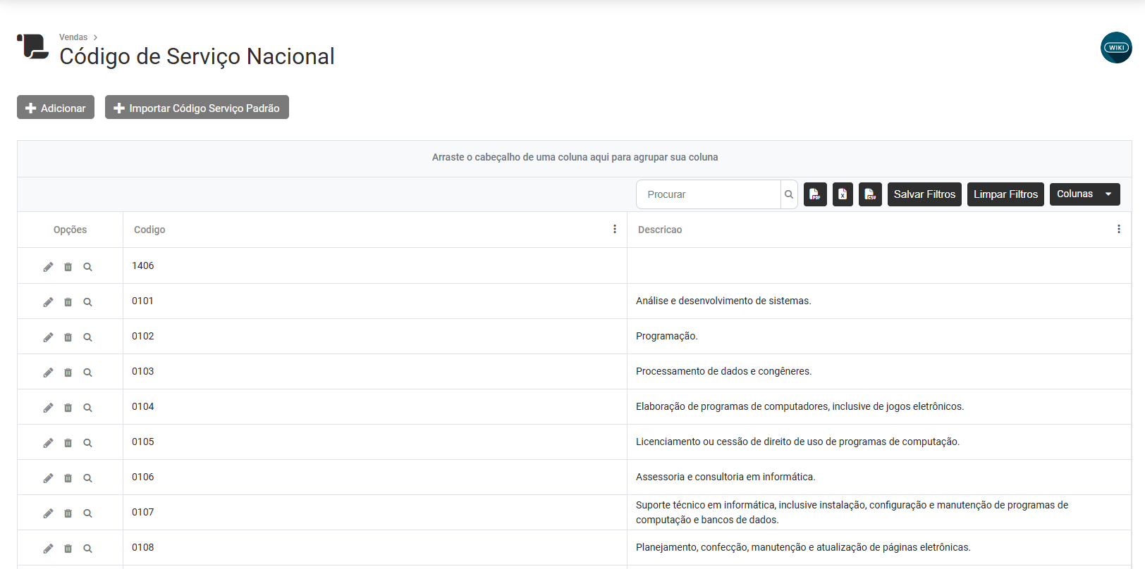Viewport: 1145px width, 569px height.
Task: Click the Adicionar button
Action: [x=56, y=108]
